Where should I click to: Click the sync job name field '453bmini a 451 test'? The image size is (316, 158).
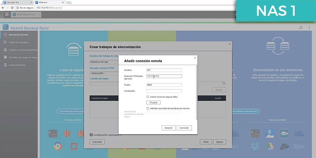[x=104, y=62]
